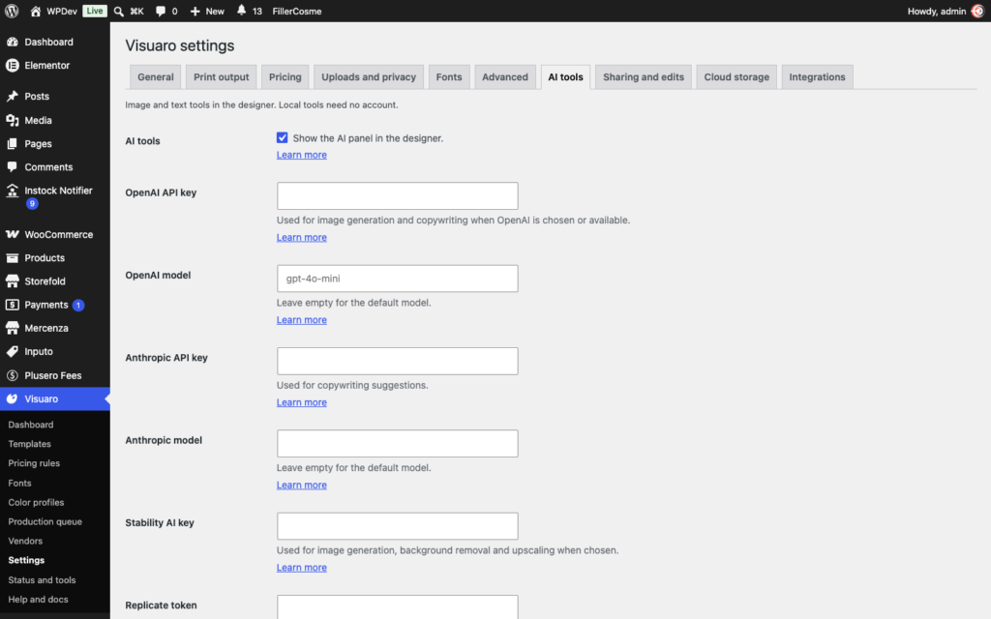991x619 pixels.
Task: Switch to the Pricing tab
Action: pyautogui.click(x=285, y=77)
